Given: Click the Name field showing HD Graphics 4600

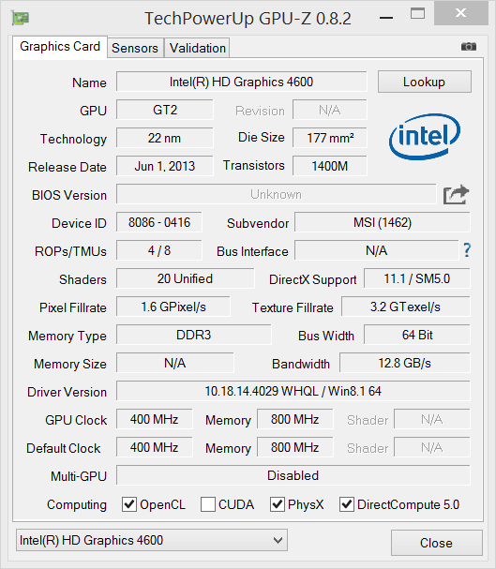Looking at the screenshot, I should (x=241, y=82).
